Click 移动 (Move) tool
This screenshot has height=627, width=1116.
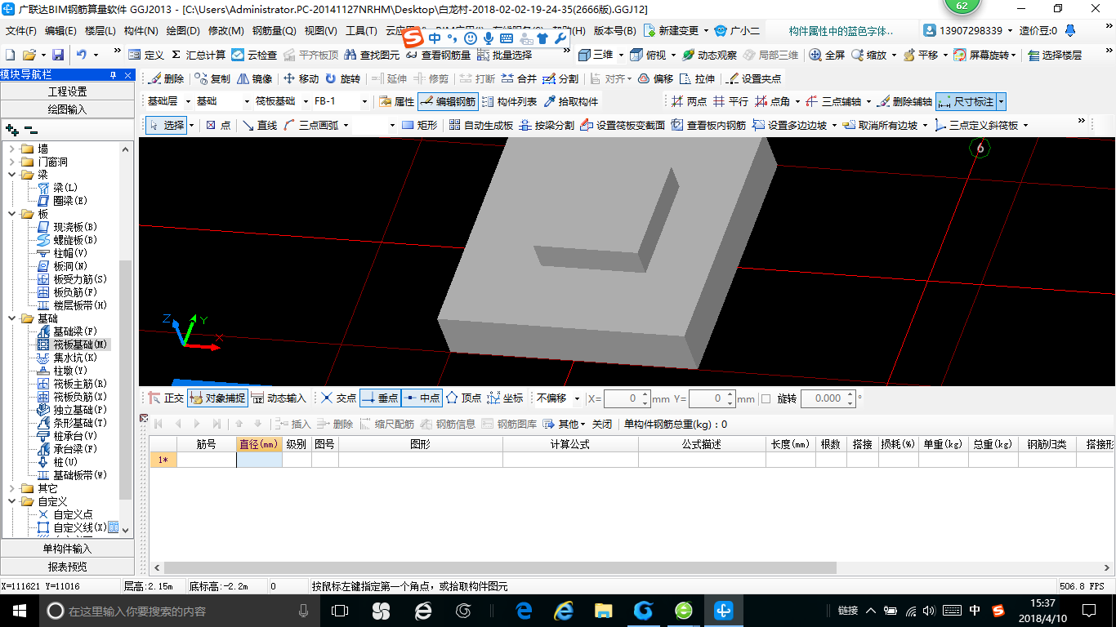click(301, 79)
